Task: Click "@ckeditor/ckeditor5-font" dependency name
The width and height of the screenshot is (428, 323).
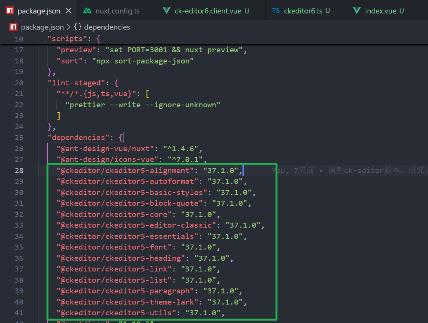Action: (x=114, y=247)
